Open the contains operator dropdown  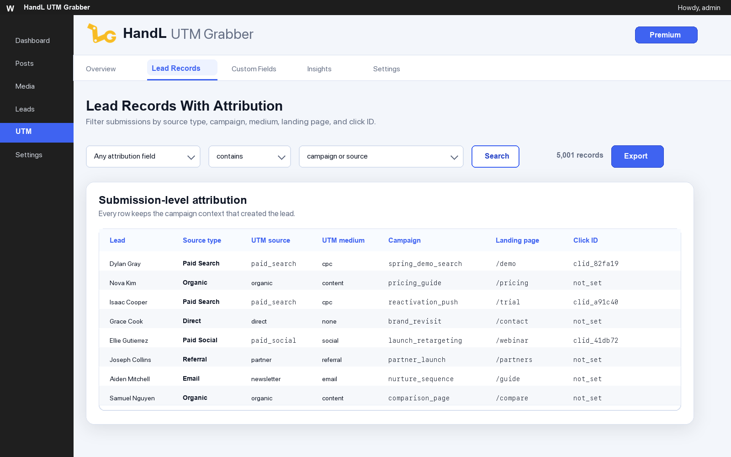tap(249, 157)
